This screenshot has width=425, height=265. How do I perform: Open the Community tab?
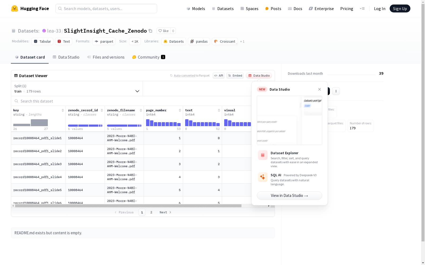coord(149,57)
